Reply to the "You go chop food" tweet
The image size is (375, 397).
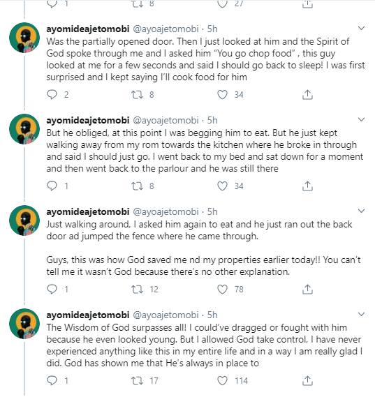[52, 94]
